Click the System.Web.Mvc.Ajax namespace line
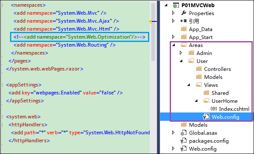Screen dimensions: 254x154 point(66,21)
